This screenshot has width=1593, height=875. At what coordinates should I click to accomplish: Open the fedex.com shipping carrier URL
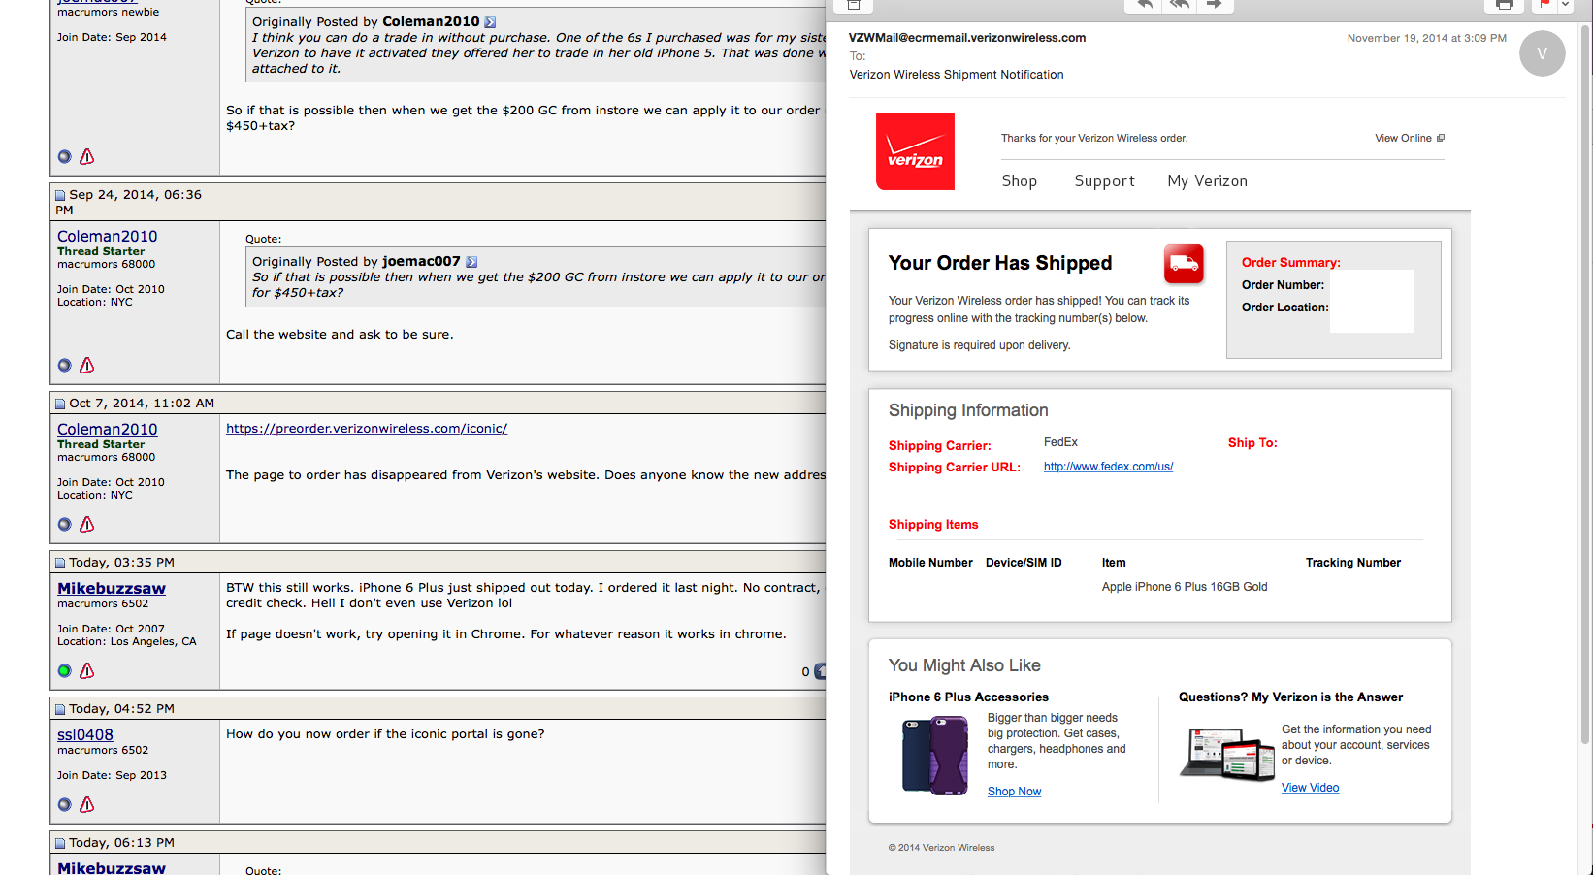tap(1108, 467)
